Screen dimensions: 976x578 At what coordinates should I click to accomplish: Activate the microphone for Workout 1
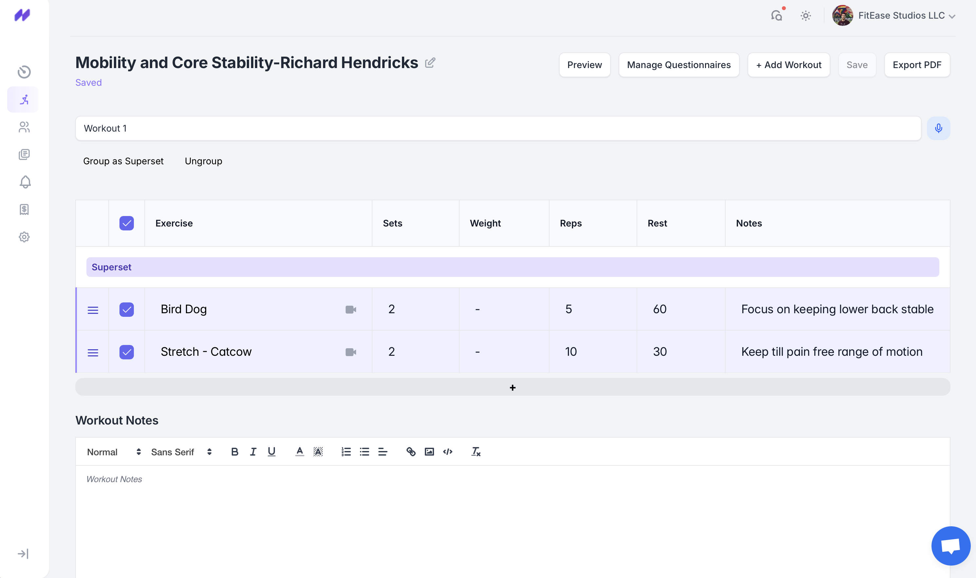click(939, 128)
